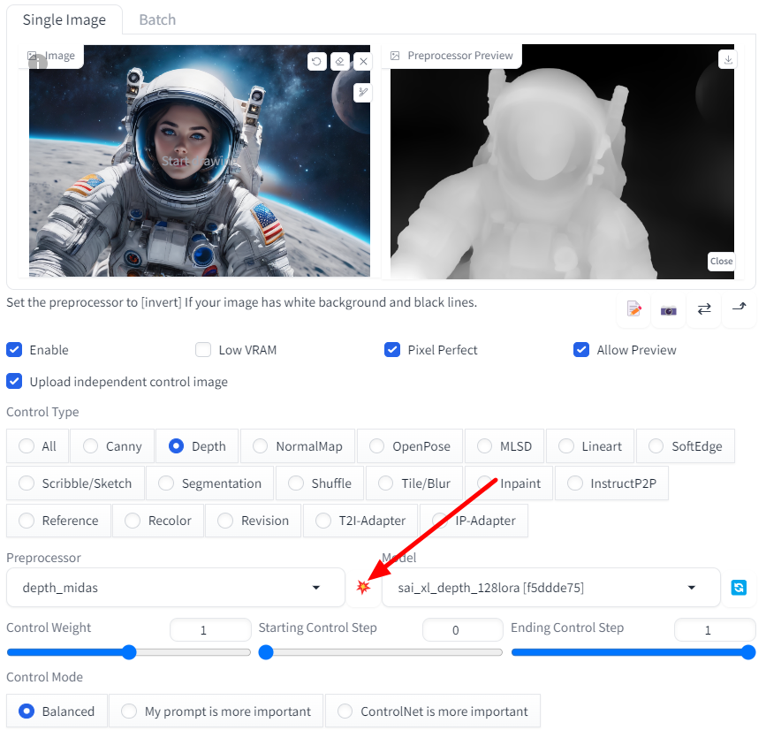This screenshot has height=738, width=766.
Task: Select the IP-Adapter control type
Action: [474, 520]
